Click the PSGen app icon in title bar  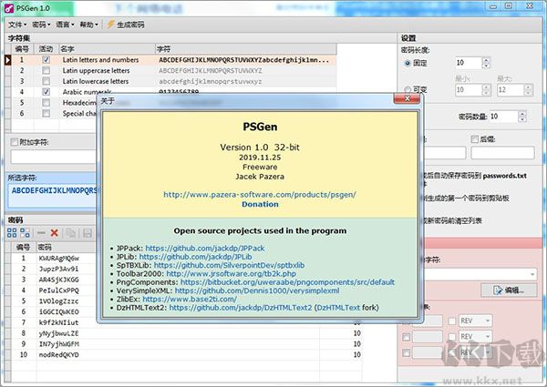[9, 8]
